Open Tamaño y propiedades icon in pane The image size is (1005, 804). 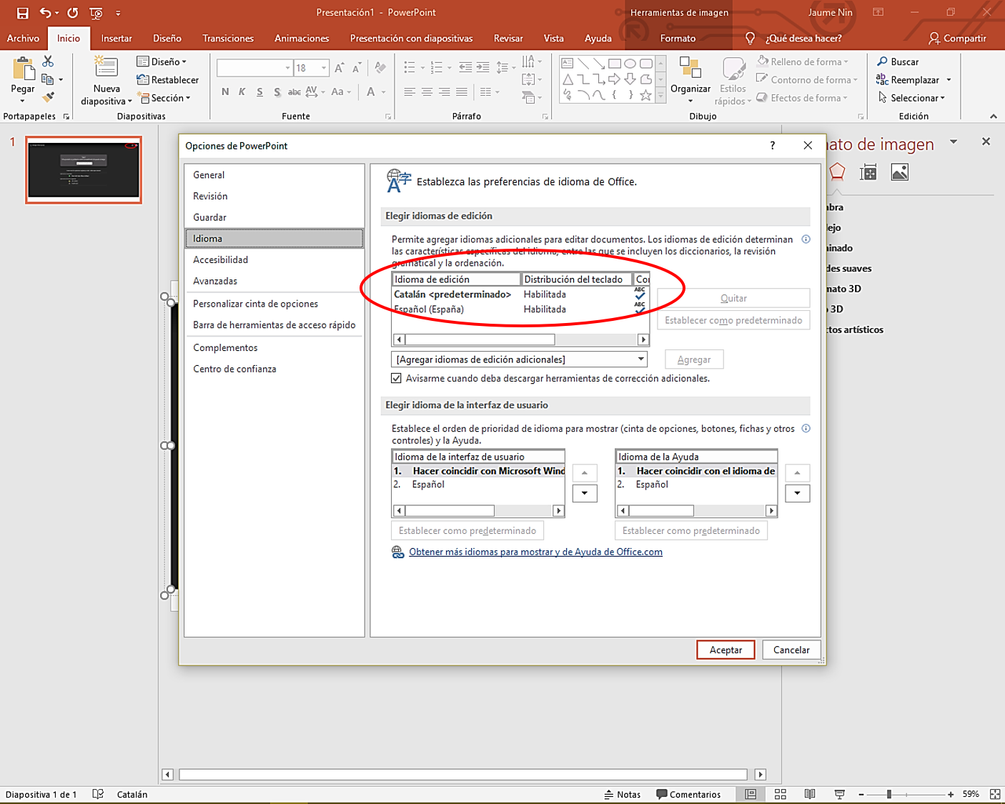coord(868,172)
